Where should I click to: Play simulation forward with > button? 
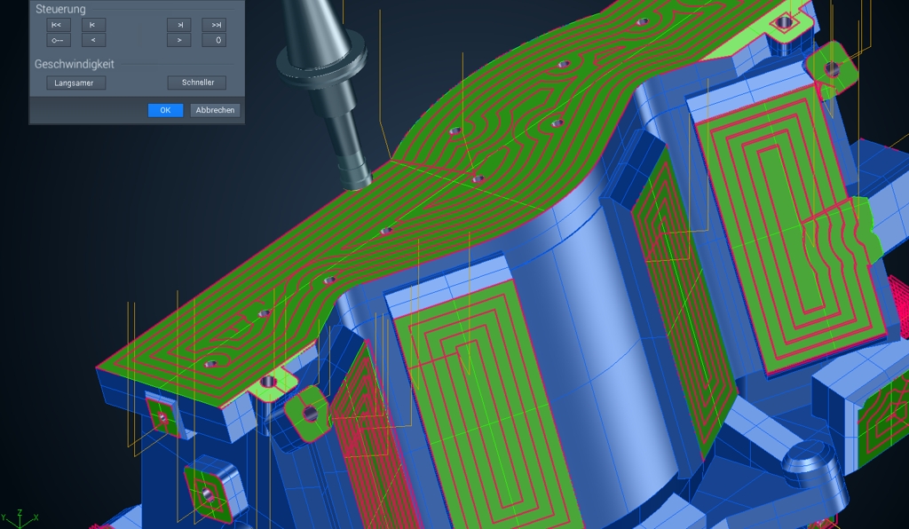179,41
